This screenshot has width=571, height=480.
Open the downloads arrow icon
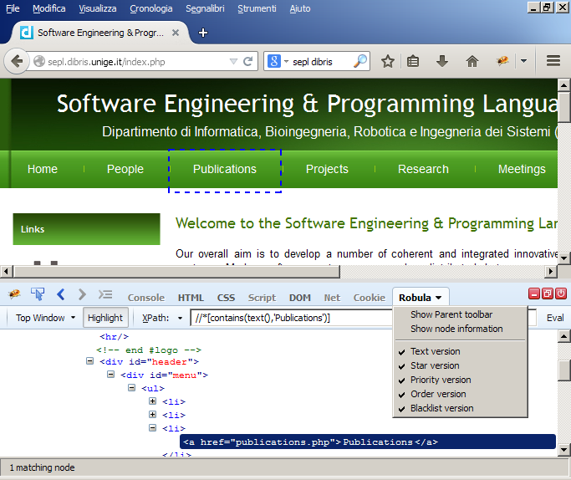coord(442,61)
